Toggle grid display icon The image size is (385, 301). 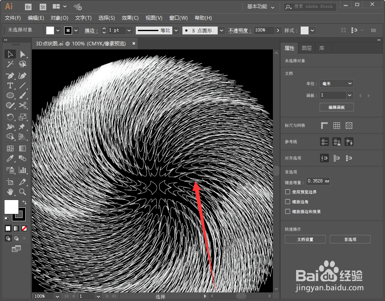(x=337, y=126)
